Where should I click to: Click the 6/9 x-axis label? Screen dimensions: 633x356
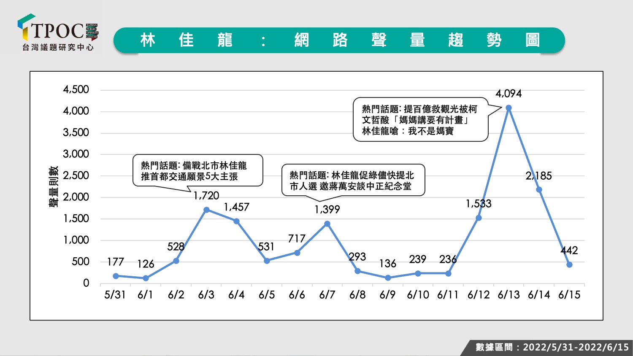[x=387, y=295]
